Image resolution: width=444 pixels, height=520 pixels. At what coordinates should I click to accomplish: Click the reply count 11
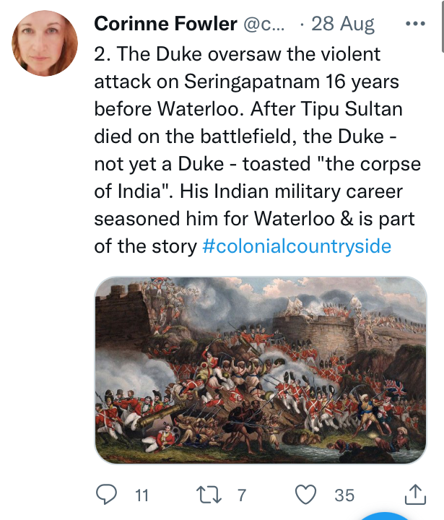click(x=142, y=495)
